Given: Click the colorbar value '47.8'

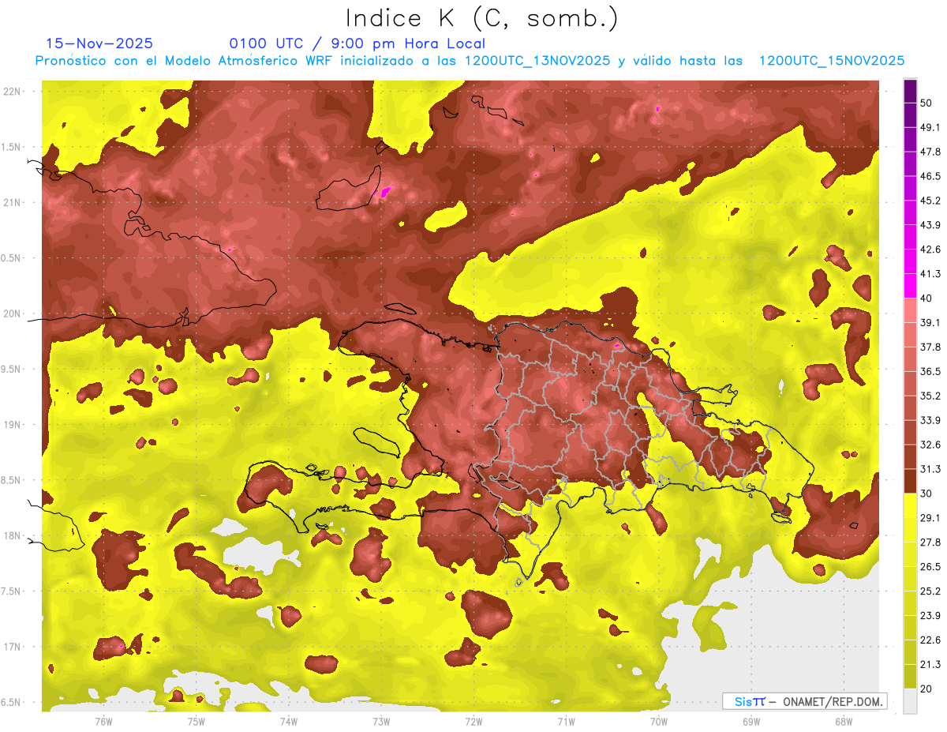Looking at the screenshot, I should pos(930,152).
